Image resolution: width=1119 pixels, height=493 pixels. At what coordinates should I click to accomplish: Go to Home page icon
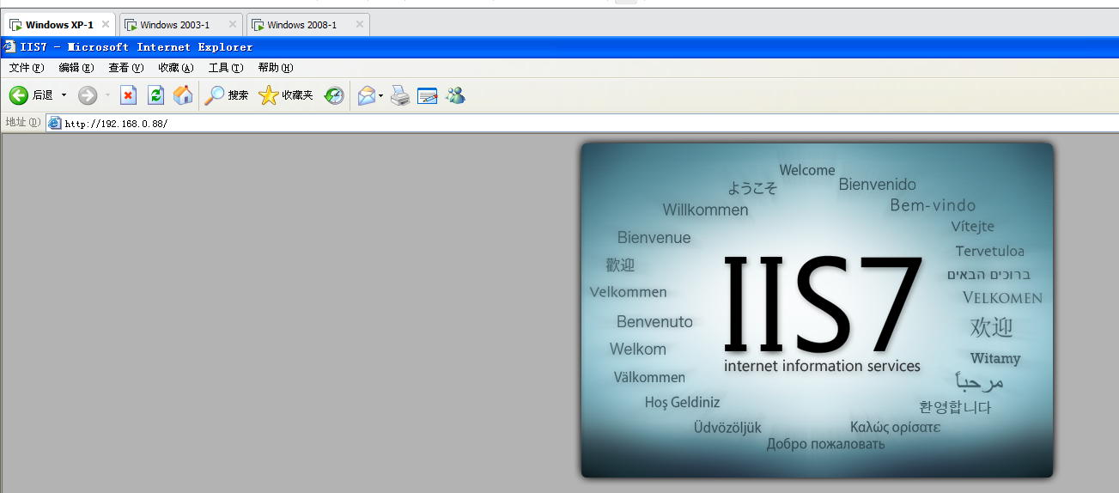(x=183, y=95)
